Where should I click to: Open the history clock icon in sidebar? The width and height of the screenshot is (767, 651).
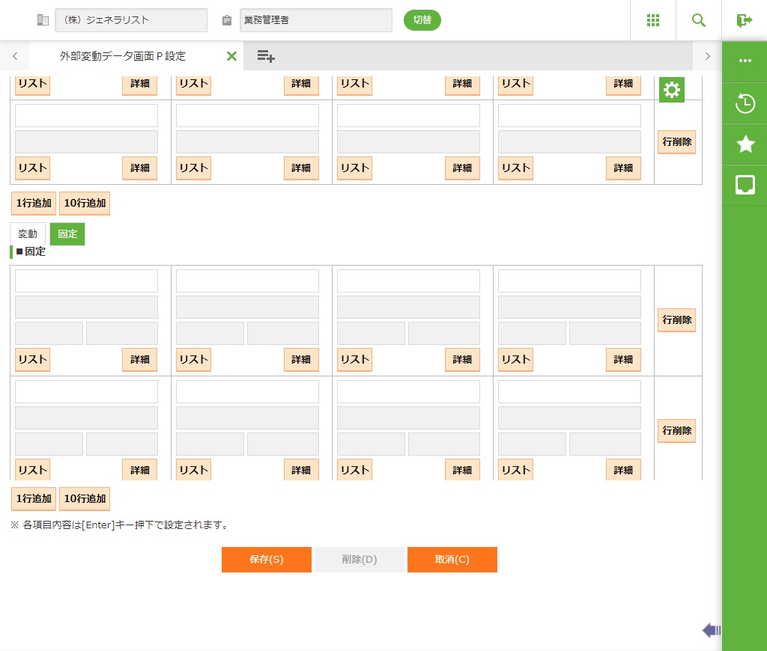coord(745,103)
